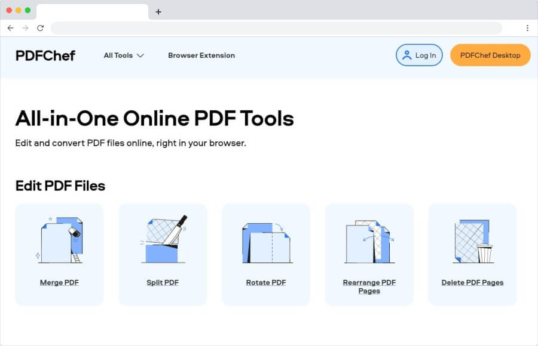
Task: Click the browser address bar
Action: tap(277, 28)
